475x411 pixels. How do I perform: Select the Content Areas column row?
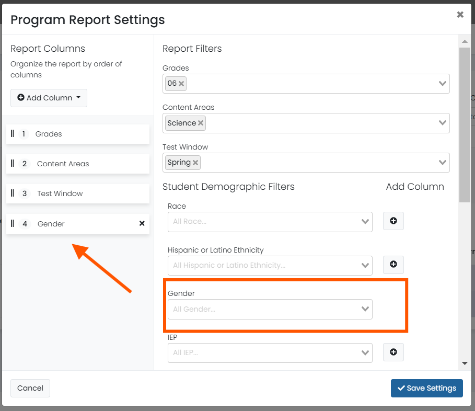(x=78, y=164)
